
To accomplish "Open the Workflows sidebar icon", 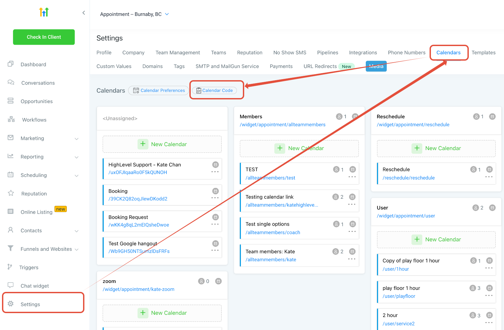I will tap(11, 120).
